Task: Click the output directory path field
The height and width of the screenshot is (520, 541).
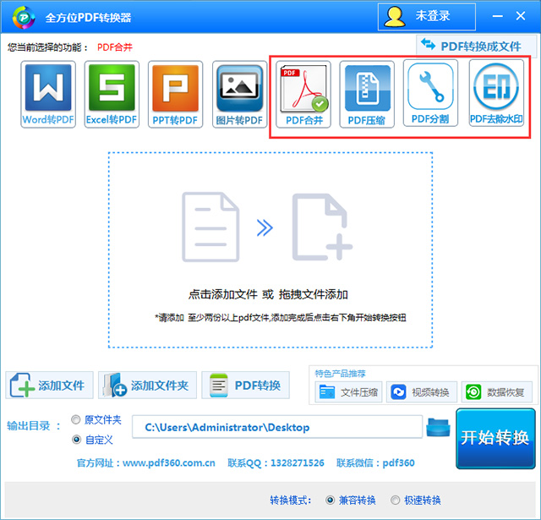Action: tap(277, 427)
